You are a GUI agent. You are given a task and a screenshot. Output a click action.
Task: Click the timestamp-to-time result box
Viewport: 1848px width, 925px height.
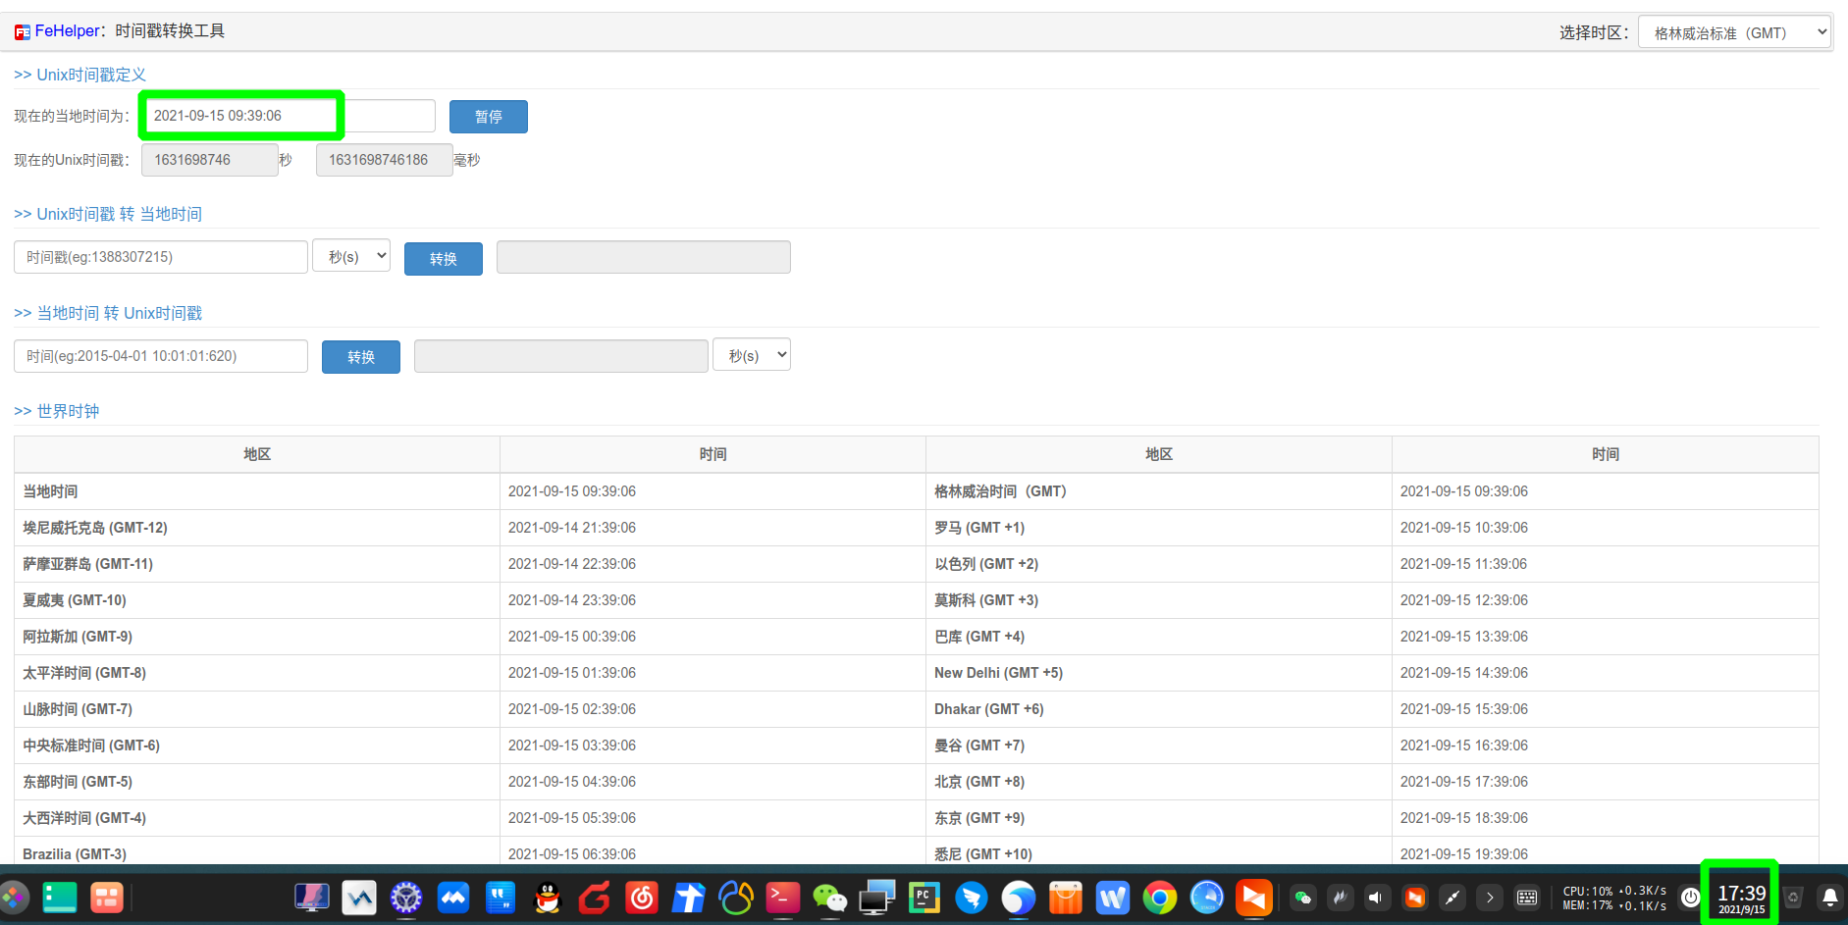tap(644, 257)
